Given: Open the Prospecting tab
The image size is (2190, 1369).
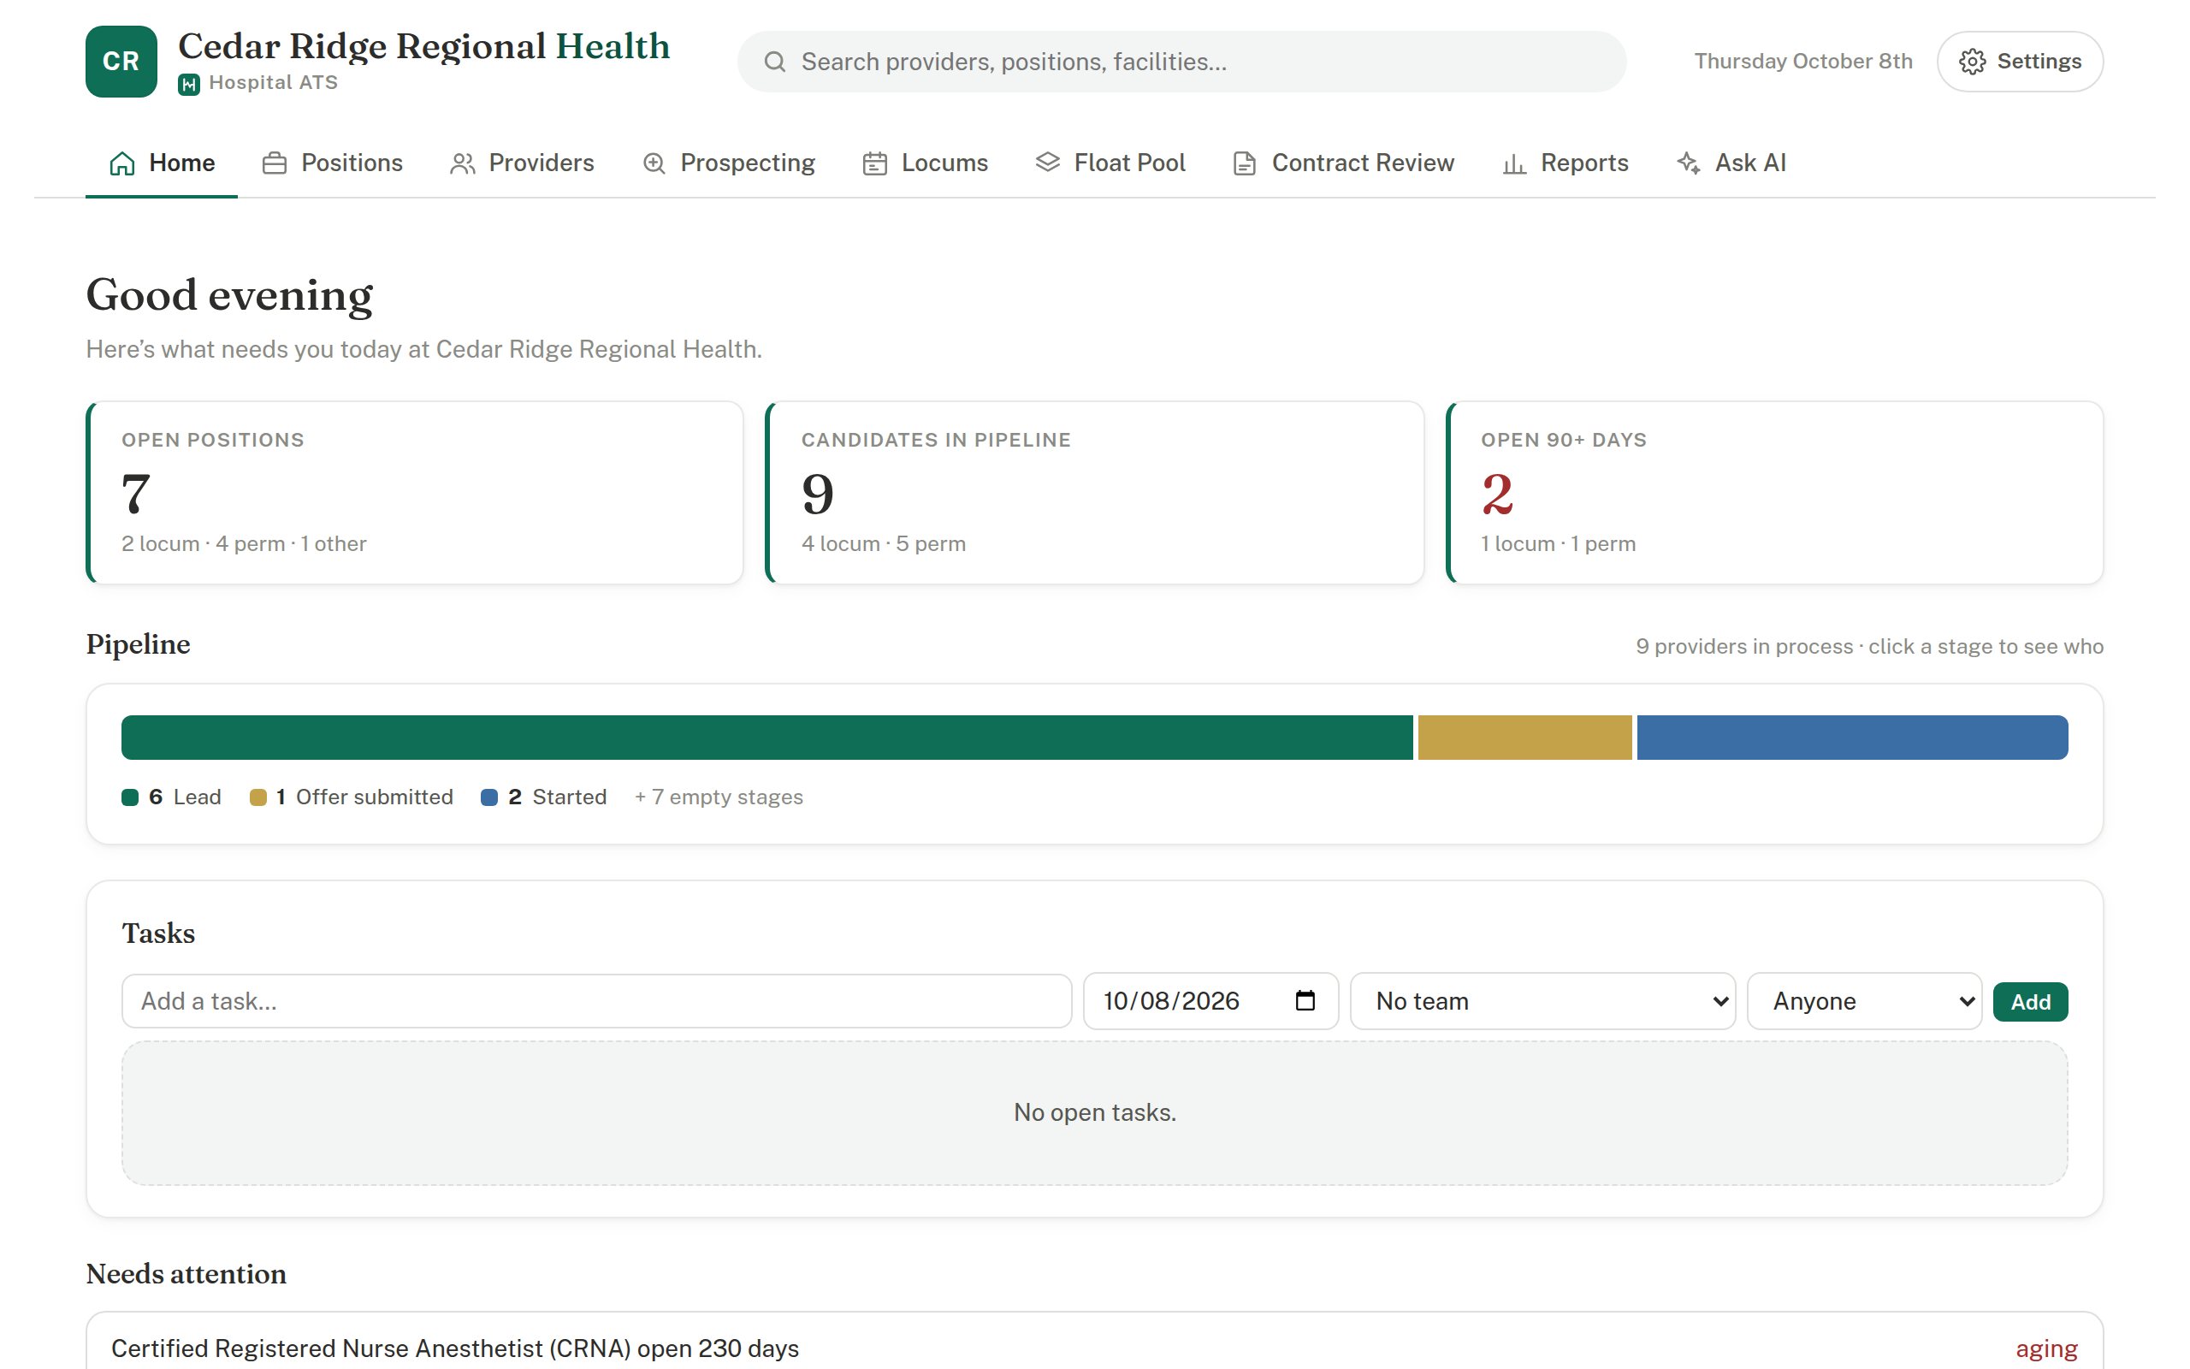Looking at the screenshot, I should 729,163.
